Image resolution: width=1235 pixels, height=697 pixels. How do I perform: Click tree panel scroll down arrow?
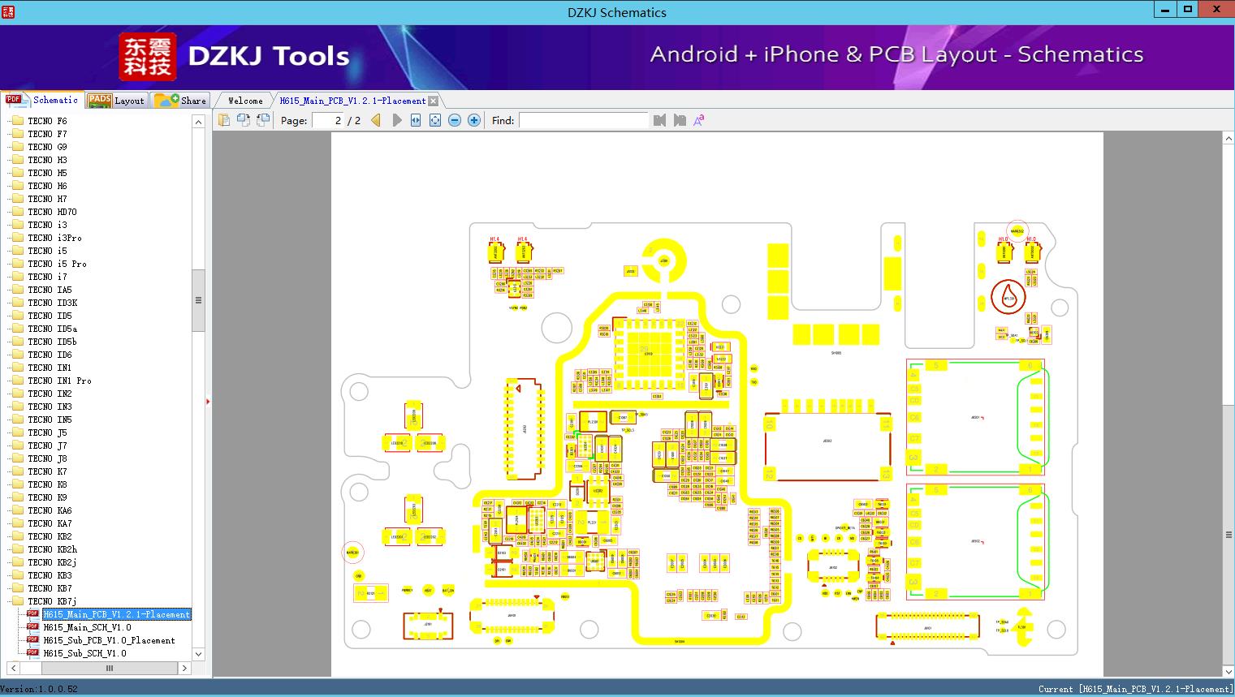point(198,654)
